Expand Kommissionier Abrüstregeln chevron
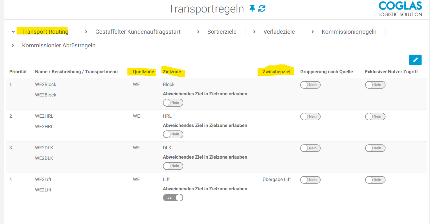430x224 pixels. coord(13,45)
